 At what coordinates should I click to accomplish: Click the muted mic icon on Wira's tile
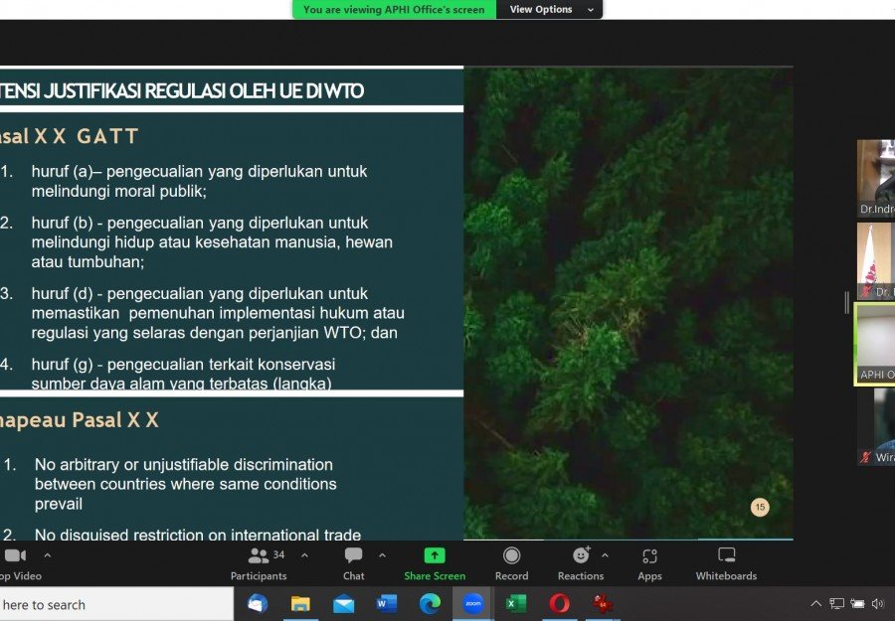[866, 457]
